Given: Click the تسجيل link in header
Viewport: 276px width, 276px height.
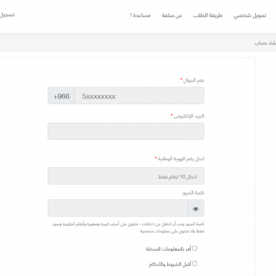Looking at the screenshot, I should [7, 15].
